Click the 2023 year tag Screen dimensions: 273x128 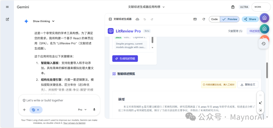point(118,37)
